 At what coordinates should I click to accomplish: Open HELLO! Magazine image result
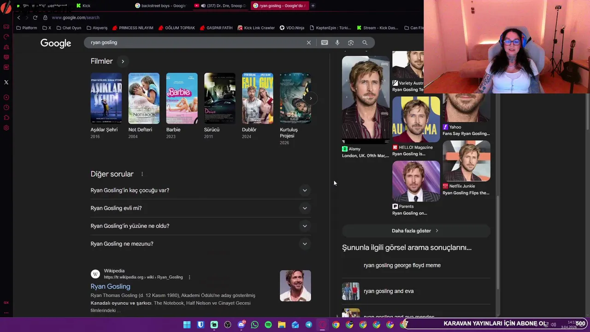(416, 119)
